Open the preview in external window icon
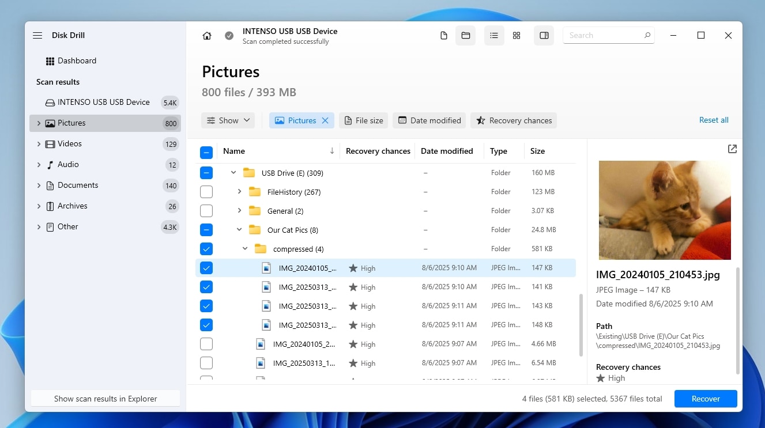Viewport: 765px width, 428px height. 732,149
